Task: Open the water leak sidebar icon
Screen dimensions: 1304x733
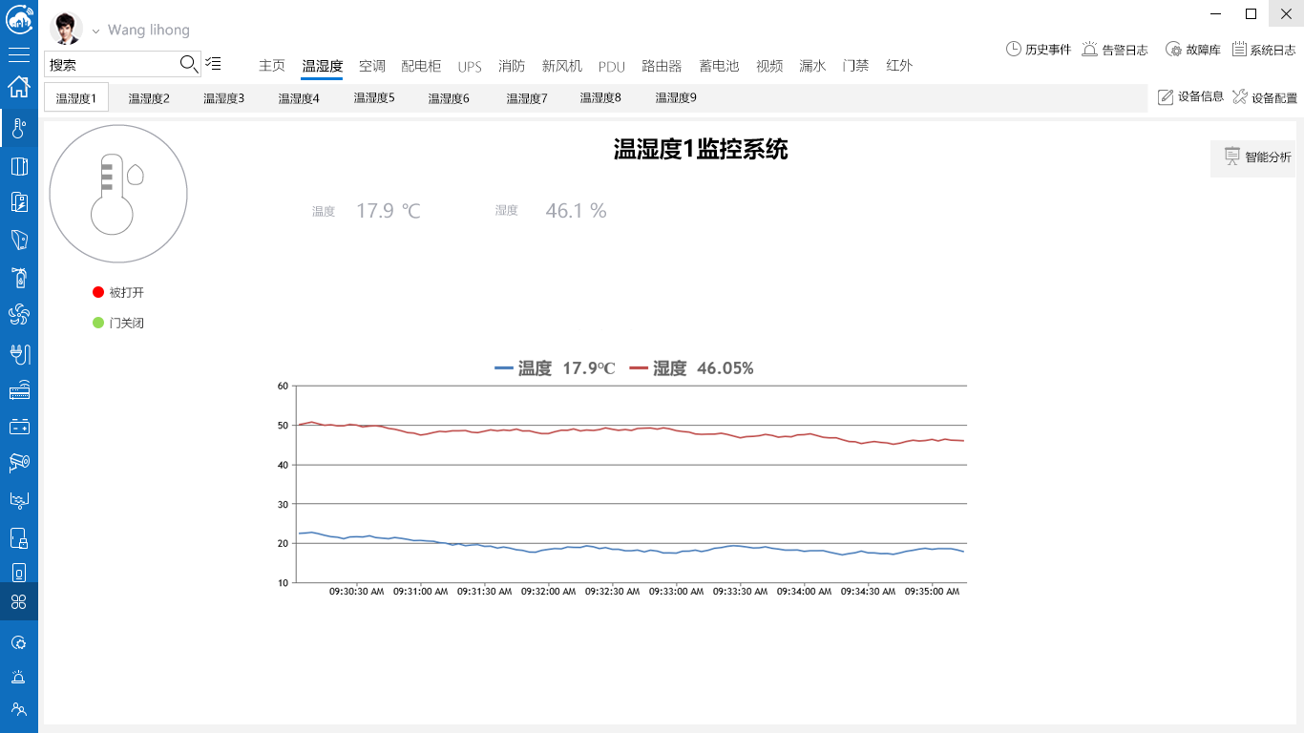Action: (19, 499)
